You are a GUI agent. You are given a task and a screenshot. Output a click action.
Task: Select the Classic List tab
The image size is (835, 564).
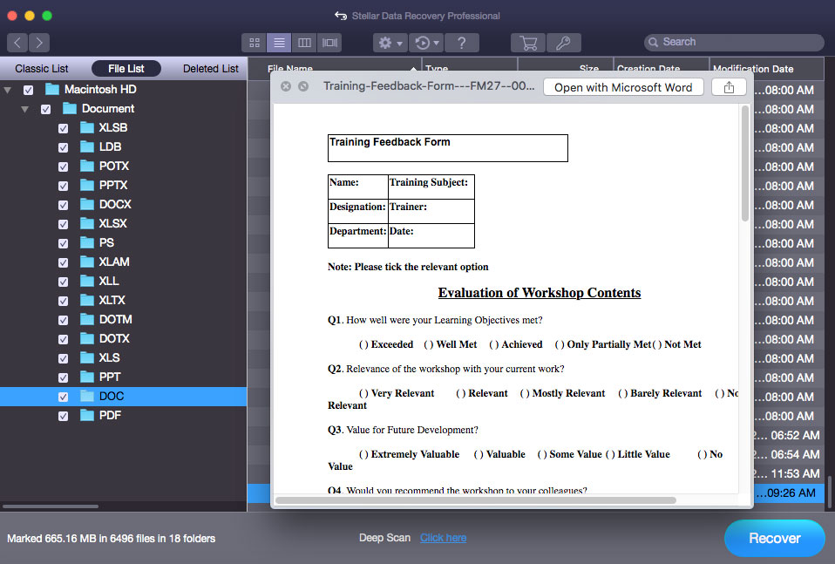point(42,69)
